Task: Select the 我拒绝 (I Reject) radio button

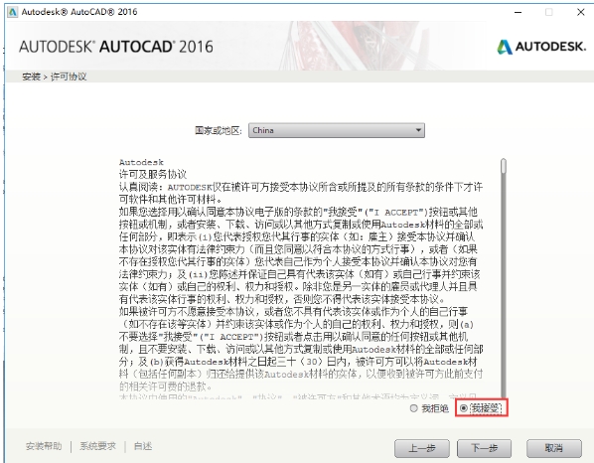Action: [414, 408]
